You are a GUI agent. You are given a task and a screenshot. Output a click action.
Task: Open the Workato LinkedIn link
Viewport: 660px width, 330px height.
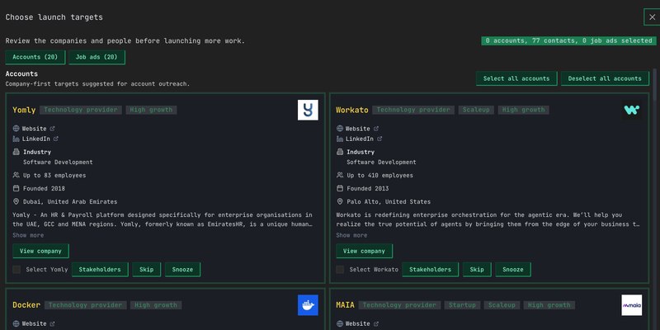[360, 139]
